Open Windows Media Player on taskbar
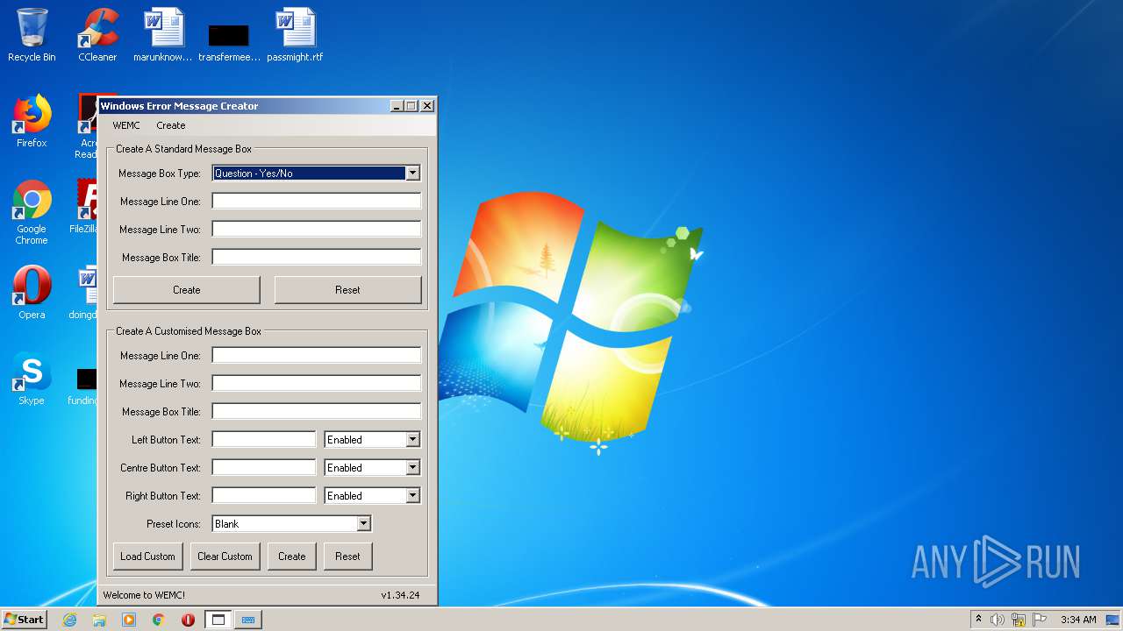 (129, 620)
